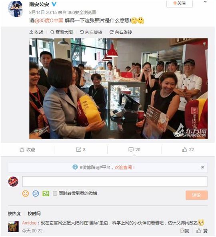Click the comment bubble icon showing 20
This screenshot has width=216, height=237.
click(x=131, y=150)
